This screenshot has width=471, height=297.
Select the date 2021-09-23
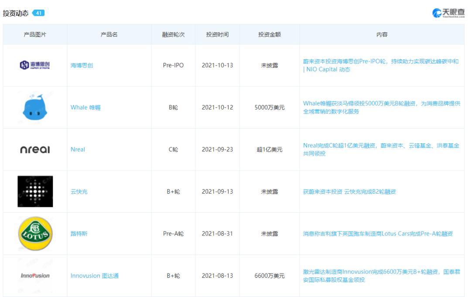[x=218, y=150]
